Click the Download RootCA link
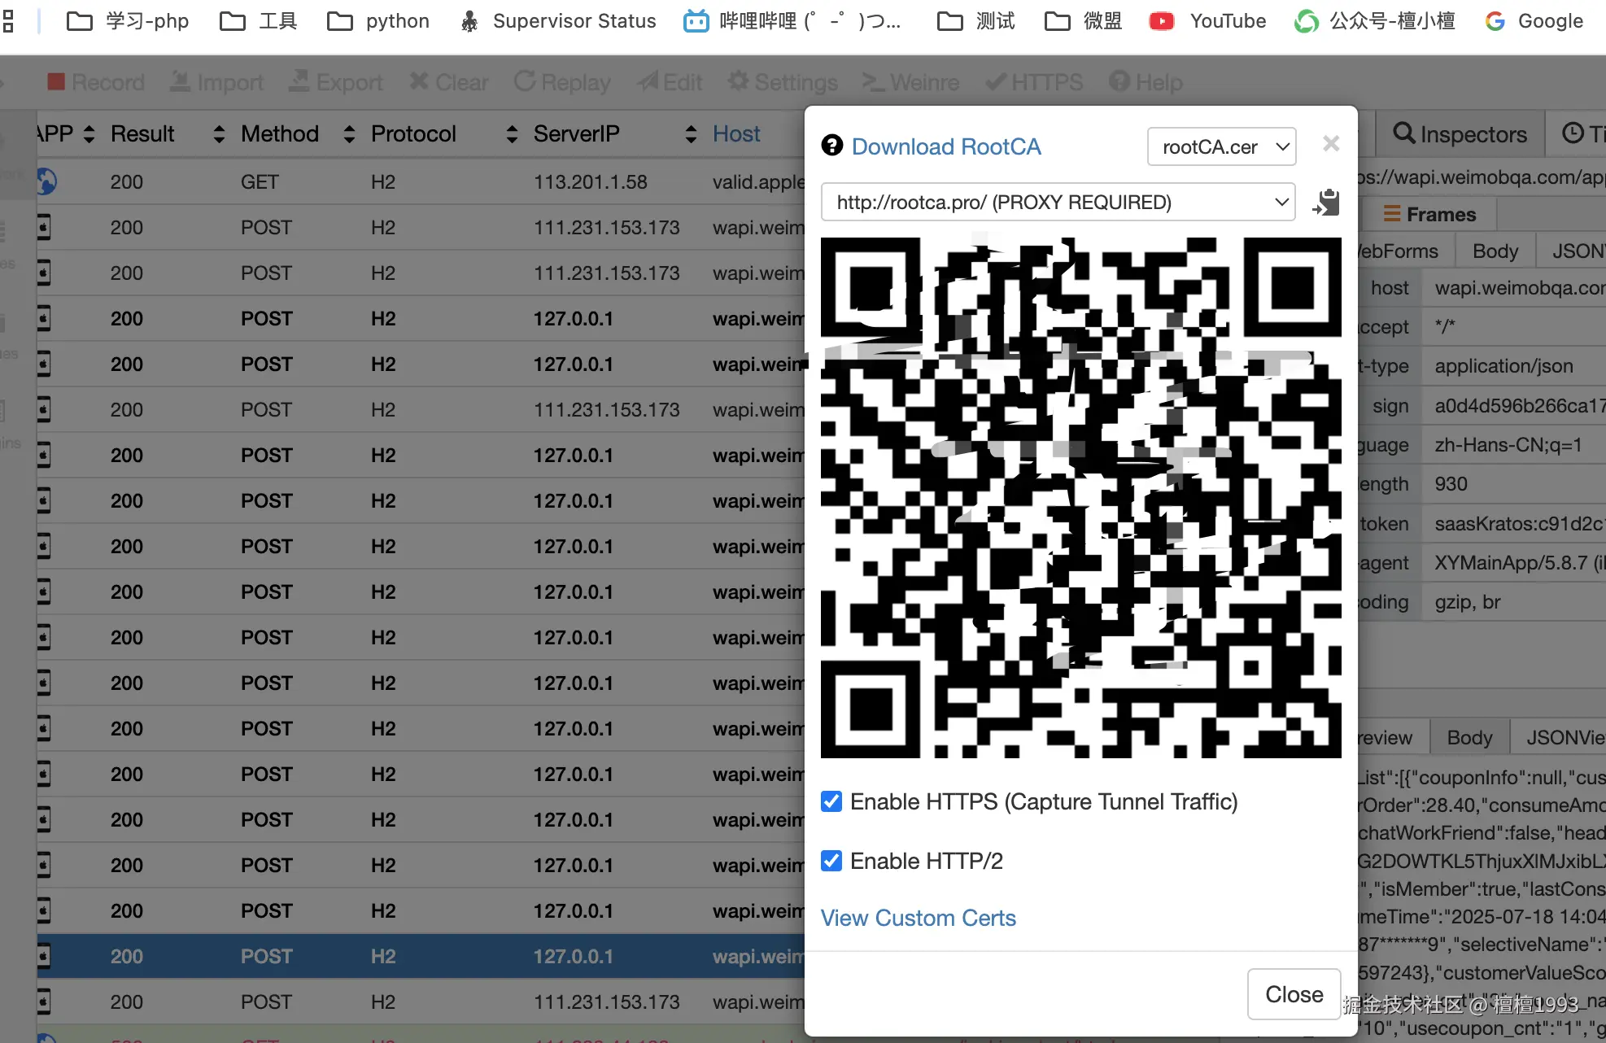This screenshot has height=1043, width=1606. pyautogui.click(x=946, y=146)
